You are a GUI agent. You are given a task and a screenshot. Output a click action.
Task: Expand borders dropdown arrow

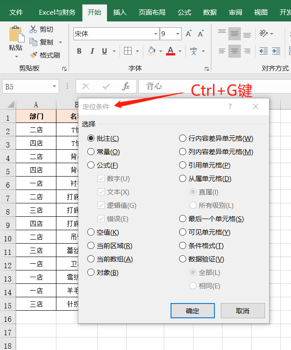pyautogui.click(x=137, y=51)
